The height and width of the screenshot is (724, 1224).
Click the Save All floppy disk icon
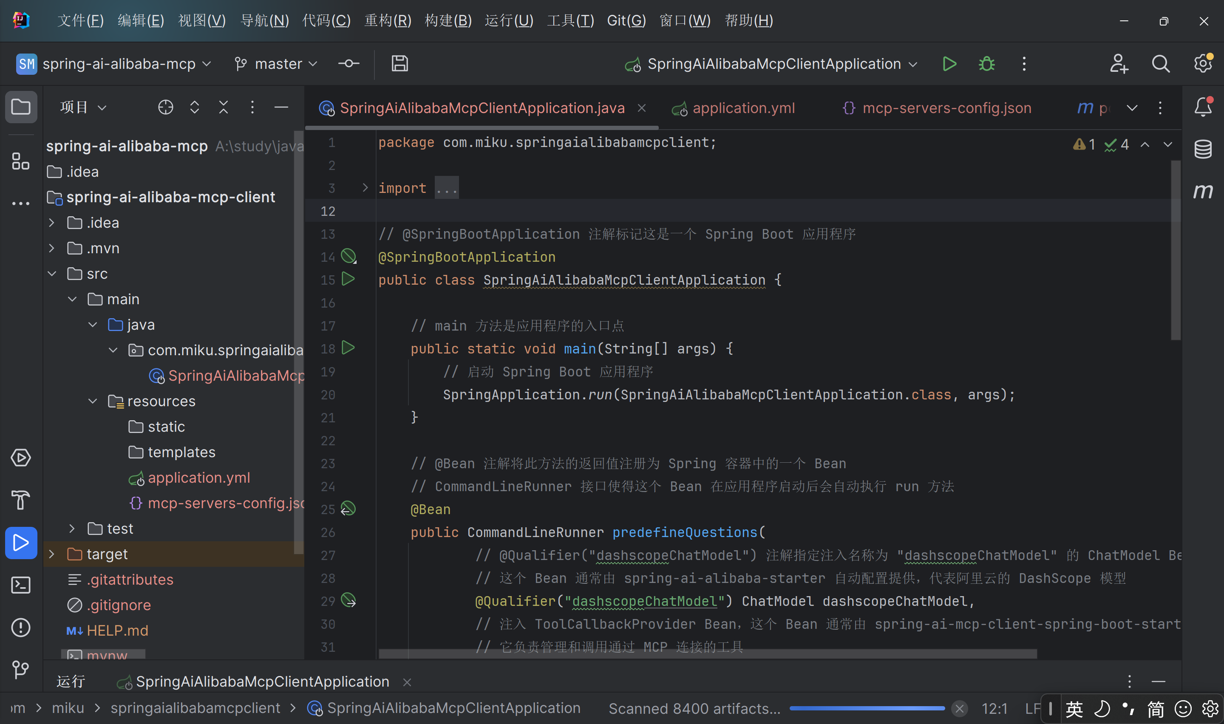coord(399,64)
